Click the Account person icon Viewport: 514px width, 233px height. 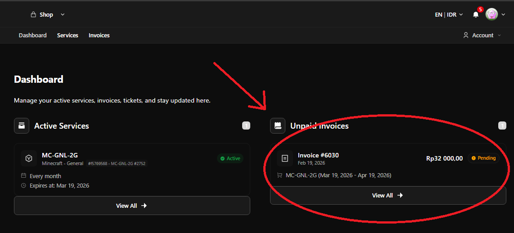(x=466, y=35)
